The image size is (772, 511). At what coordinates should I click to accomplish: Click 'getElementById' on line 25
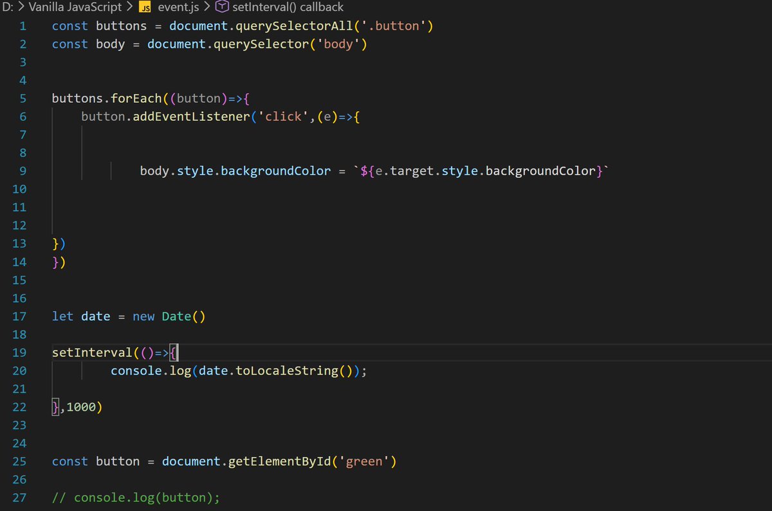click(280, 462)
